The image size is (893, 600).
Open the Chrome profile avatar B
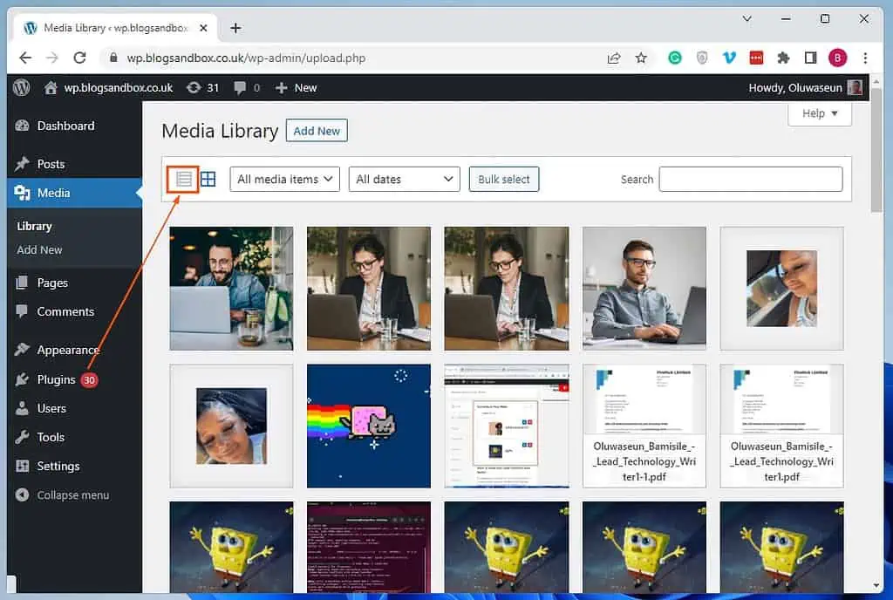(x=838, y=58)
